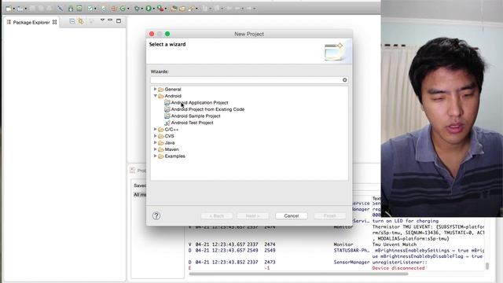503x283 pixels.
Task: Expand the CVS folder
Action: pos(156,136)
